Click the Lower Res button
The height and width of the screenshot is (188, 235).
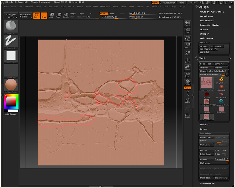[x=207, y=137]
